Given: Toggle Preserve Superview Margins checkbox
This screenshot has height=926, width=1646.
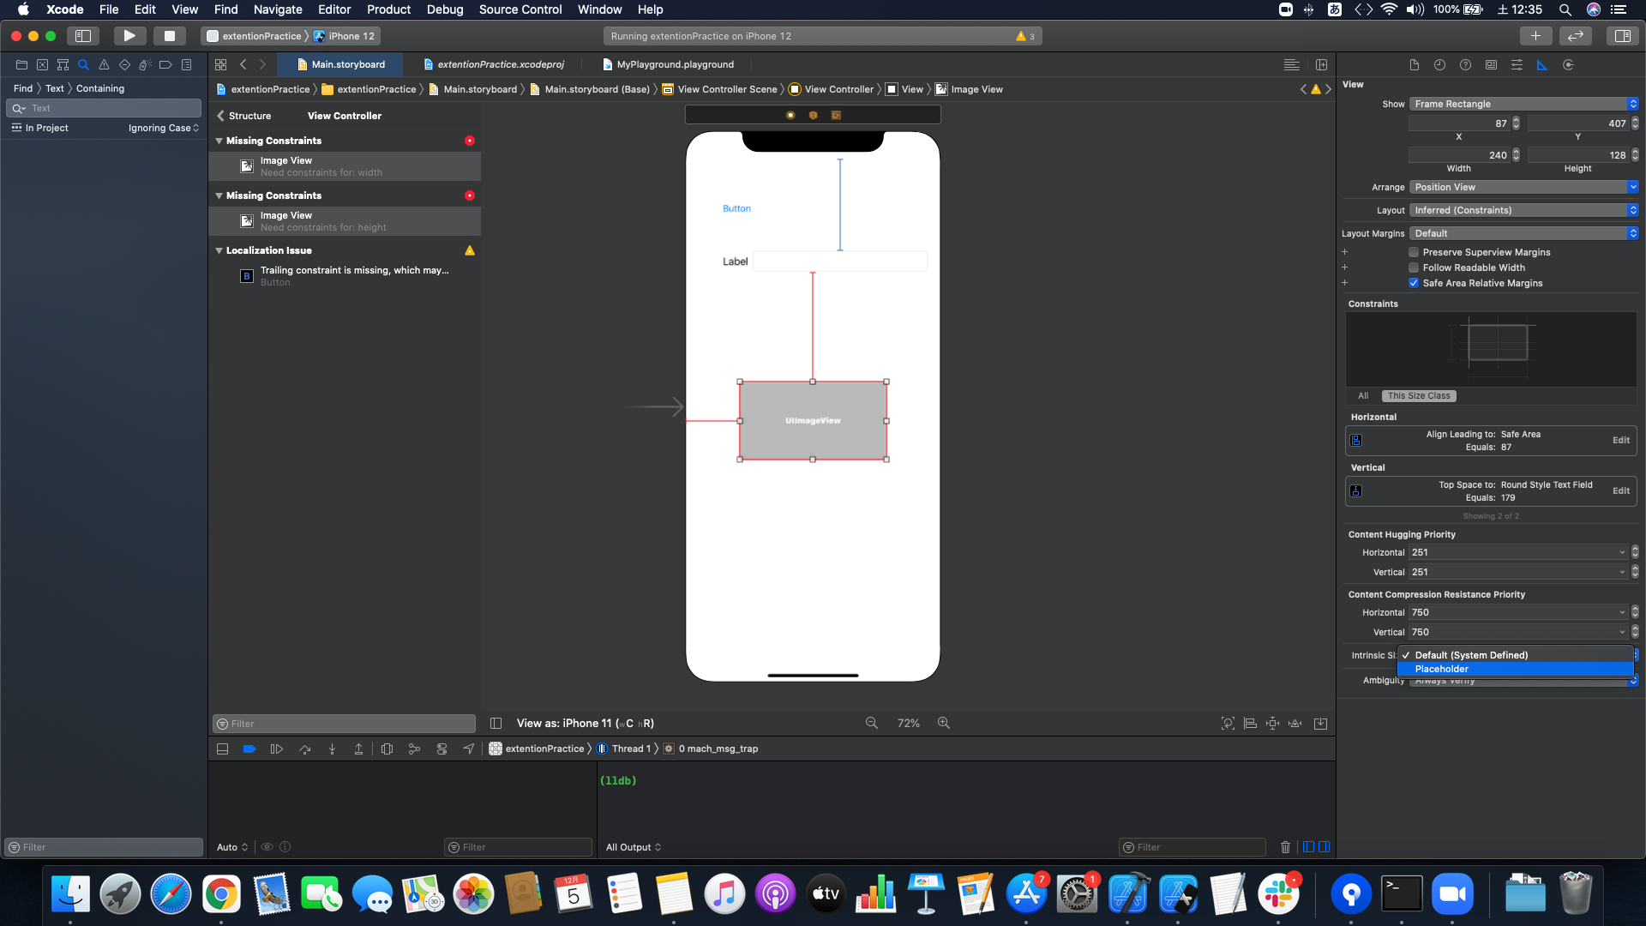Looking at the screenshot, I should pyautogui.click(x=1414, y=252).
